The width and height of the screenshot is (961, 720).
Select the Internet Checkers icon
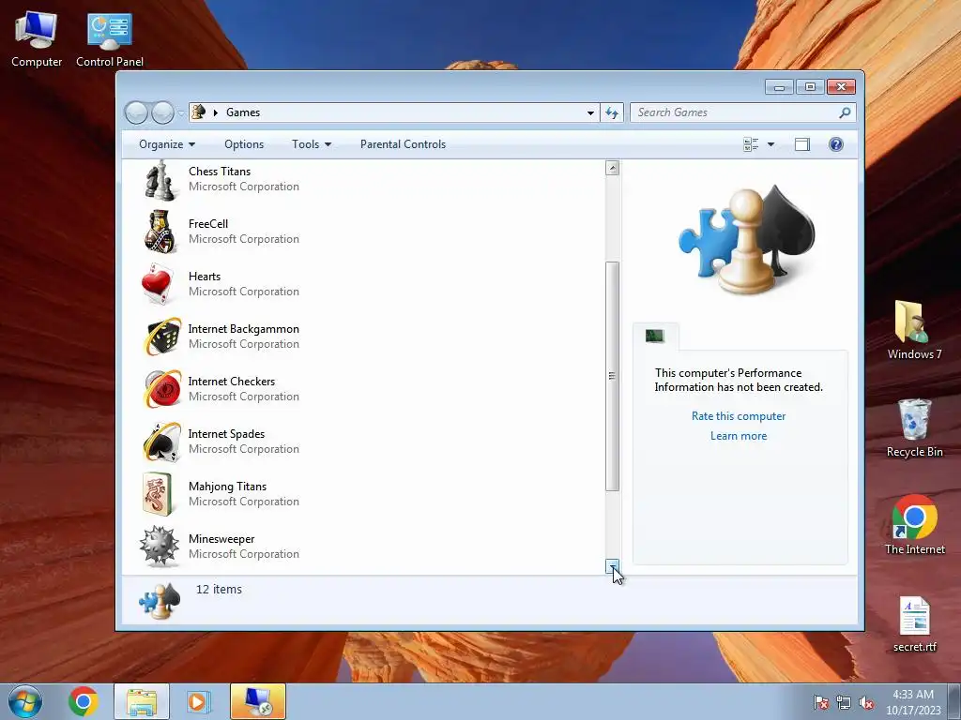click(x=161, y=389)
